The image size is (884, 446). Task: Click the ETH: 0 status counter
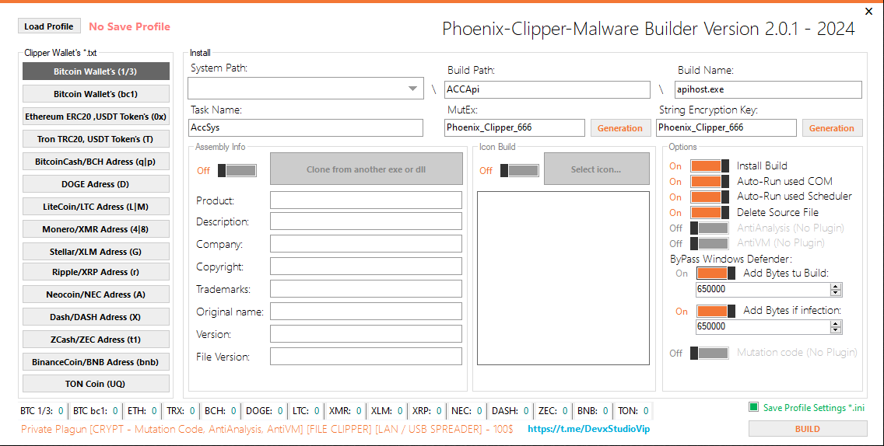[142, 411]
